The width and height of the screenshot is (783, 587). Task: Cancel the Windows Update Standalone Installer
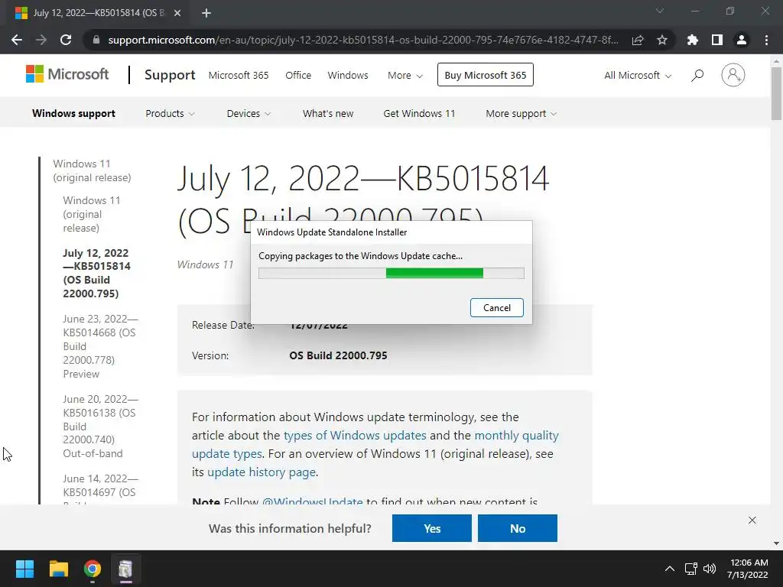[497, 307]
